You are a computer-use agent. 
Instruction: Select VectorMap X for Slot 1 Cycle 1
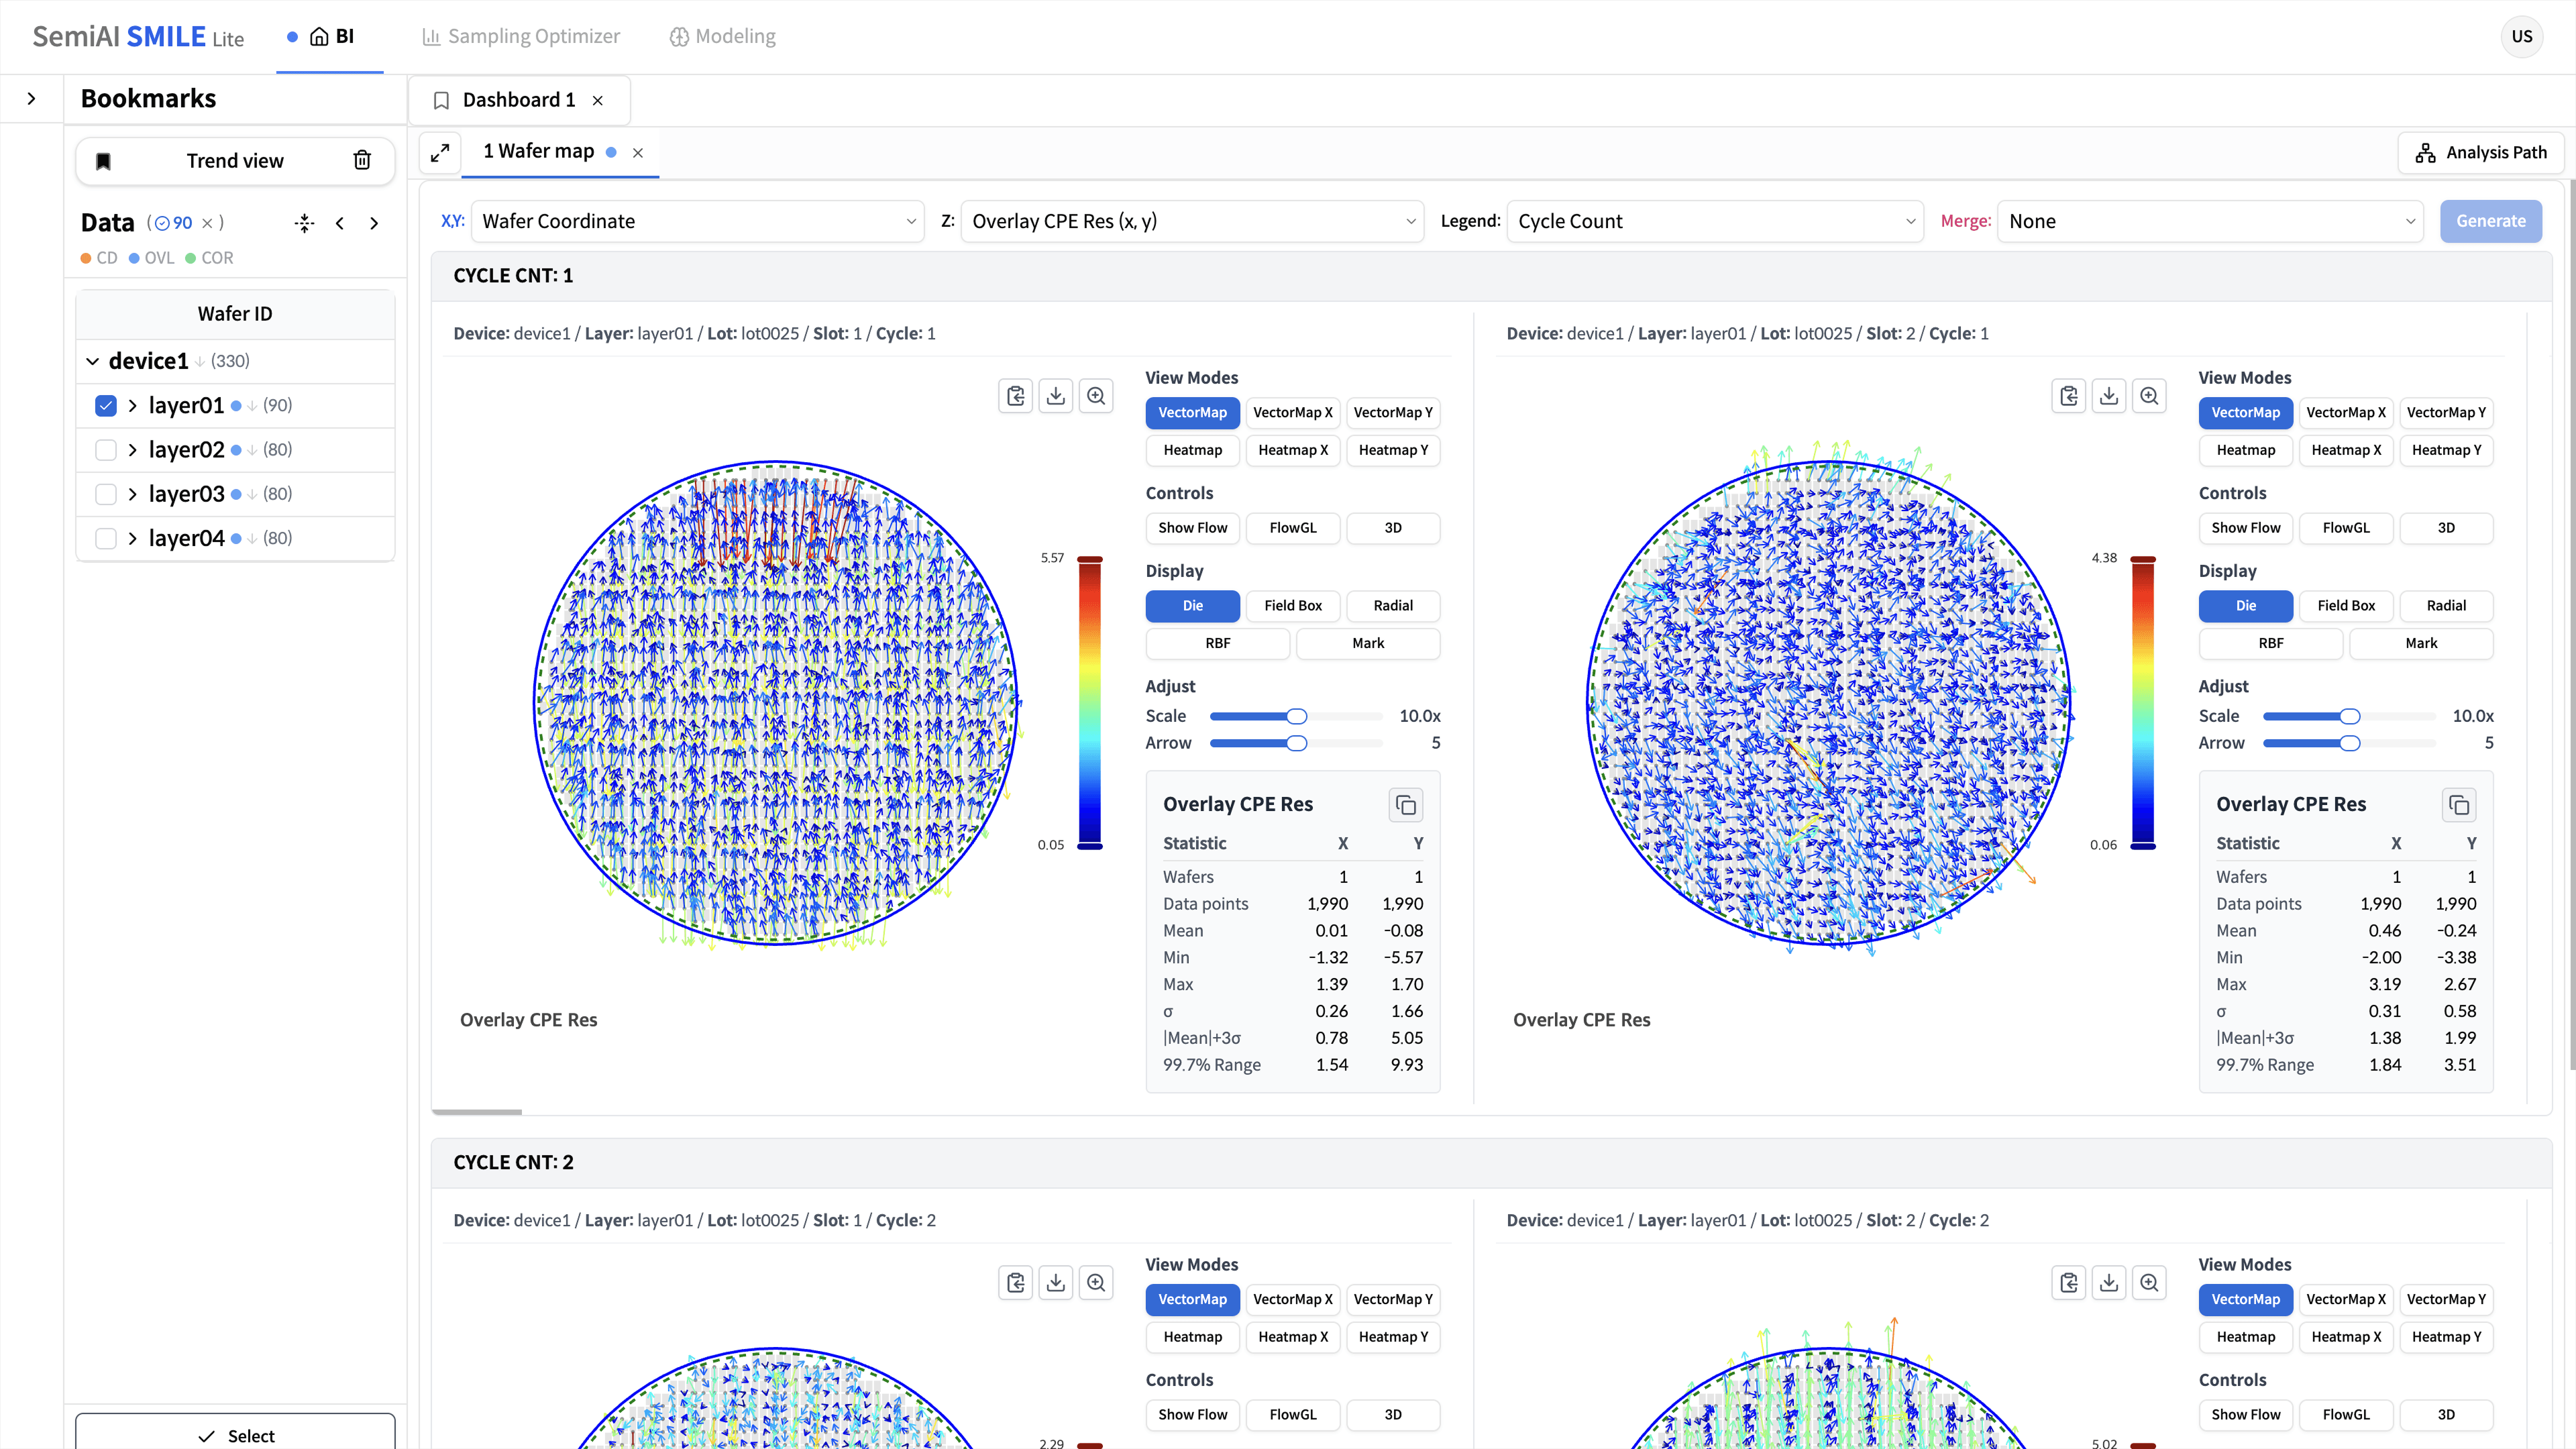coord(1293,413)
